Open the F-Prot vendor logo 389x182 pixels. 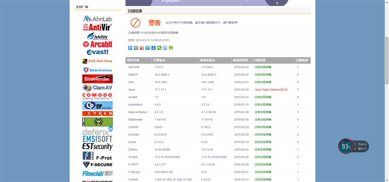click(x=97, y=156)
